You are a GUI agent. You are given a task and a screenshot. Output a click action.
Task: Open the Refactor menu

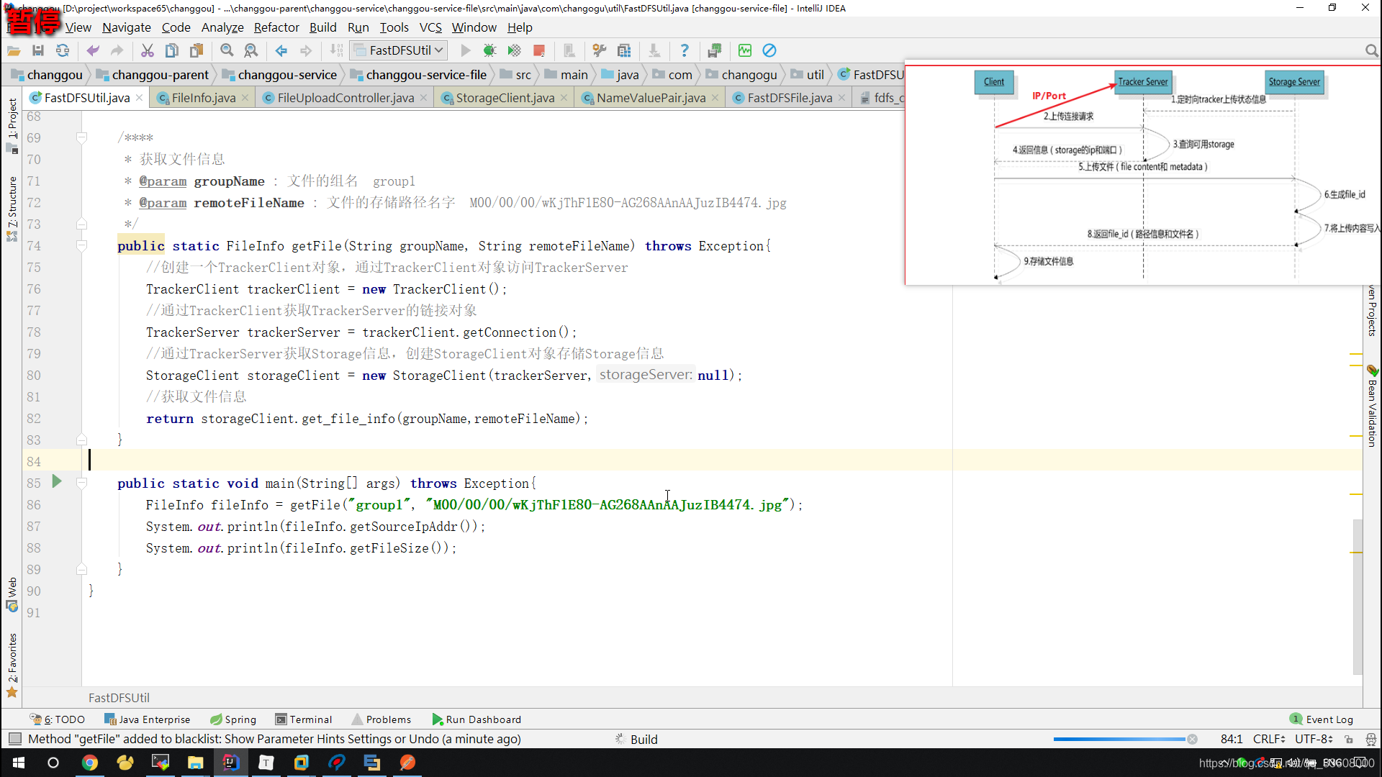click(x=276, y=27)
